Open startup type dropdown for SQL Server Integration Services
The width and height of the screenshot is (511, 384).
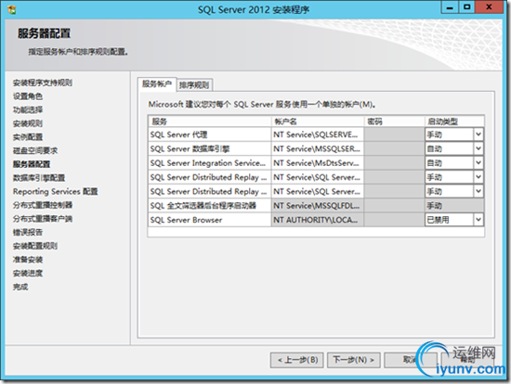[x=478, y=163]
